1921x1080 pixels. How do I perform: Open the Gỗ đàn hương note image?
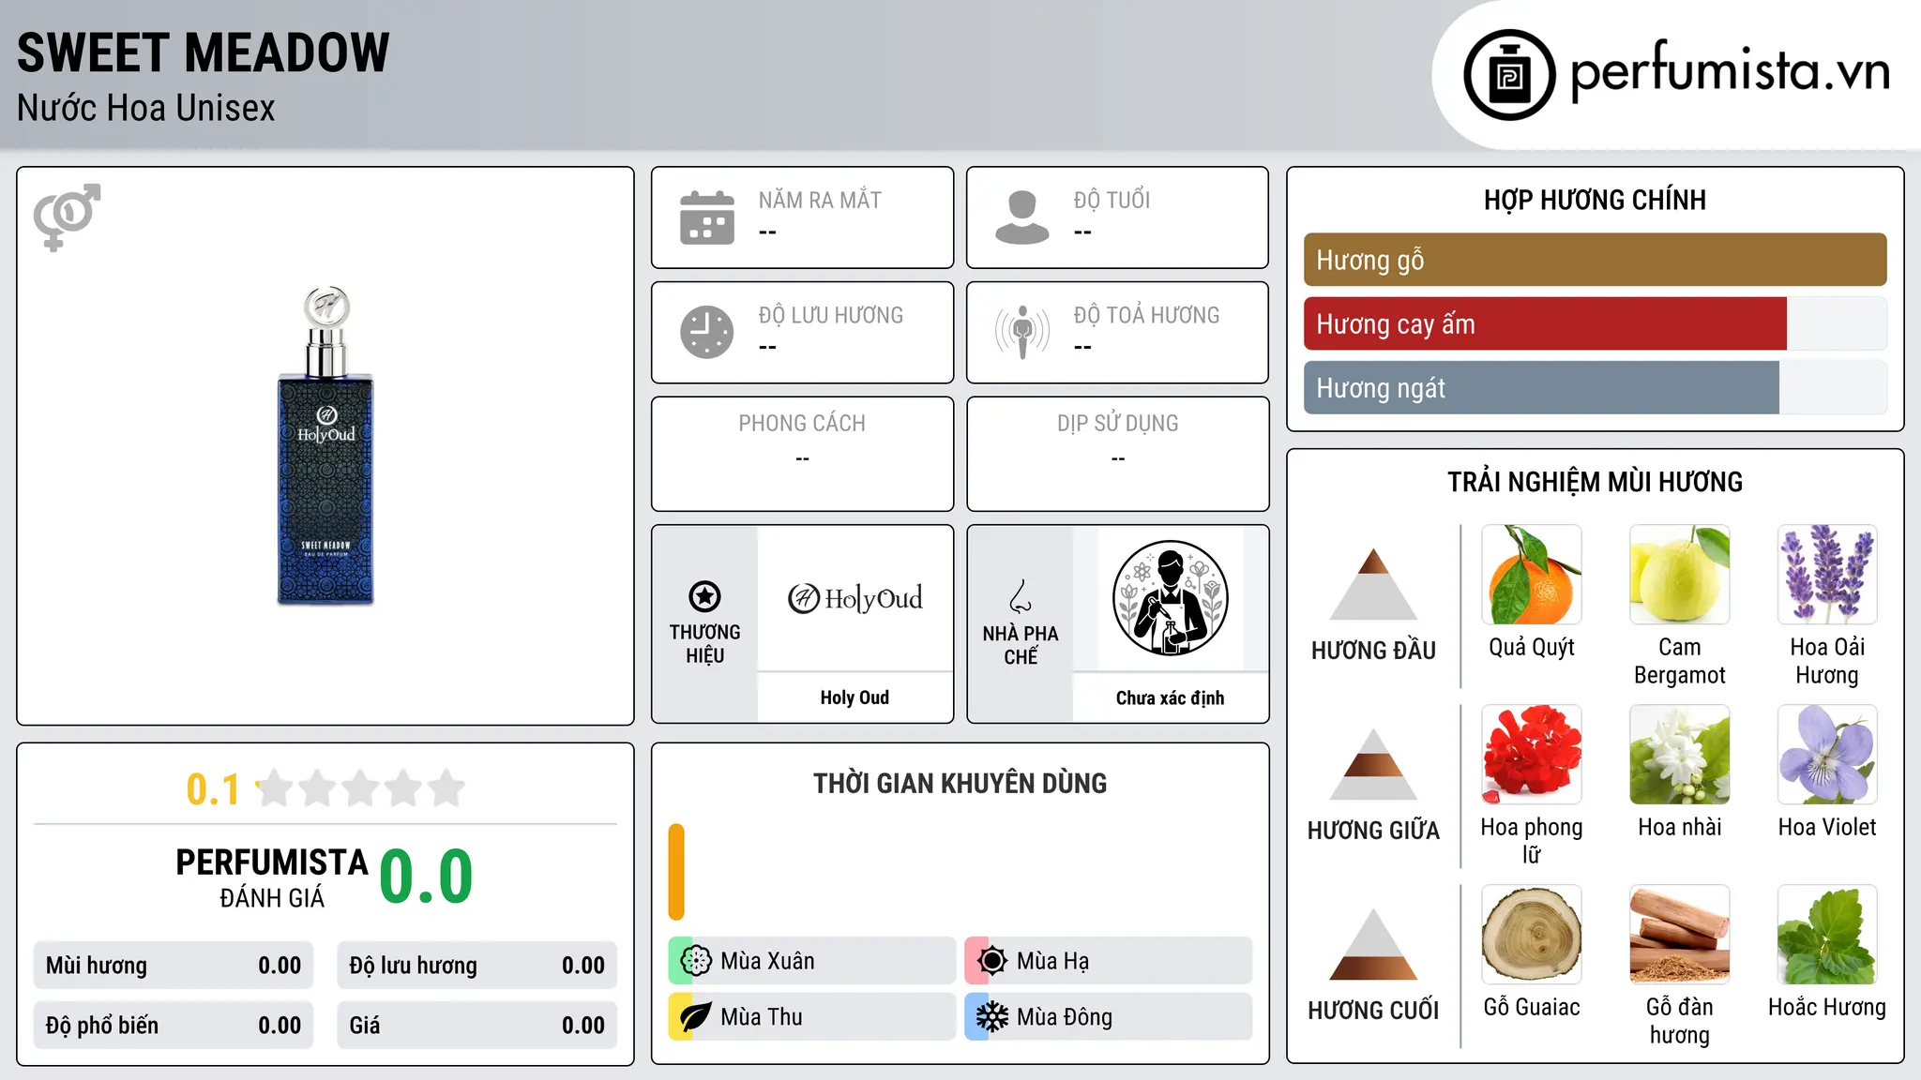[x=1679, y=935]
